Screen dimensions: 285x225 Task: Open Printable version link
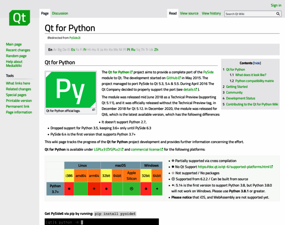(x=19, y=100)
